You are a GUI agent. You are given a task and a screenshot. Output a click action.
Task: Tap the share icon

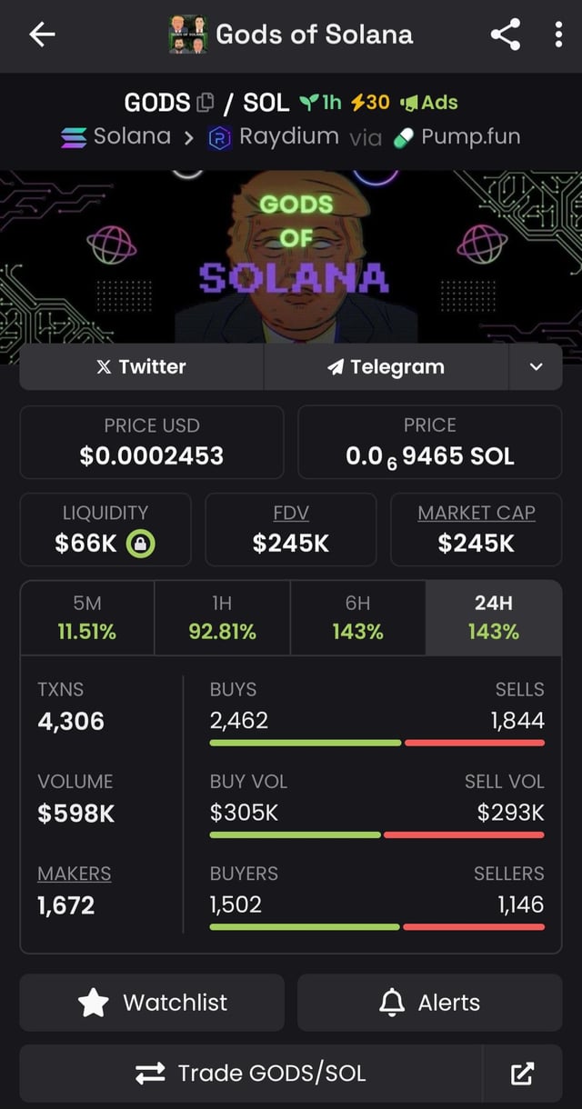(506, 35)
